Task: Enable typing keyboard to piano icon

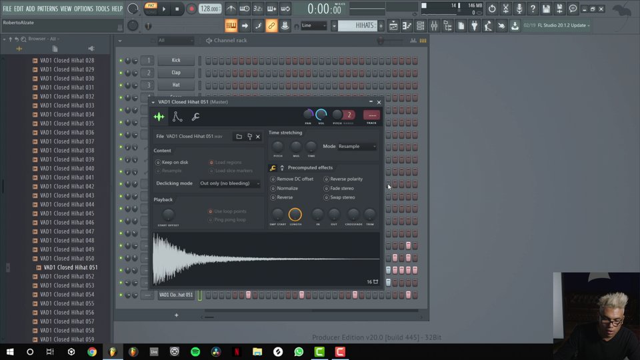Action: coord(231,26)
